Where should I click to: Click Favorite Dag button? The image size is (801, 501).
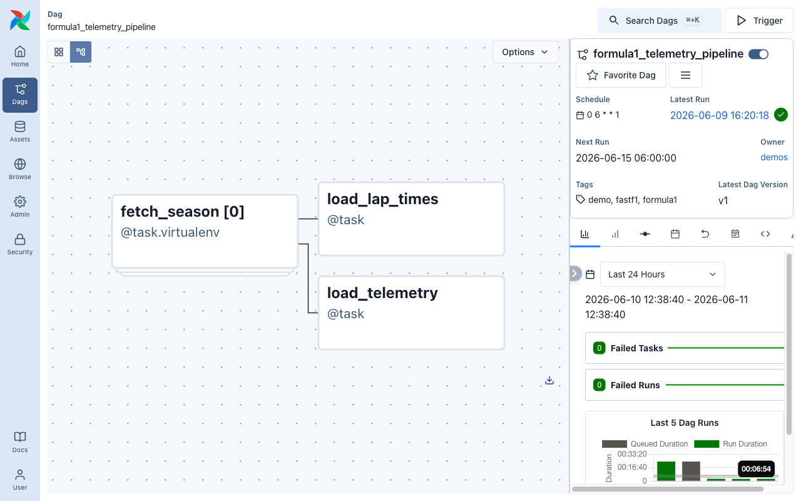click(x=621, y=75)
